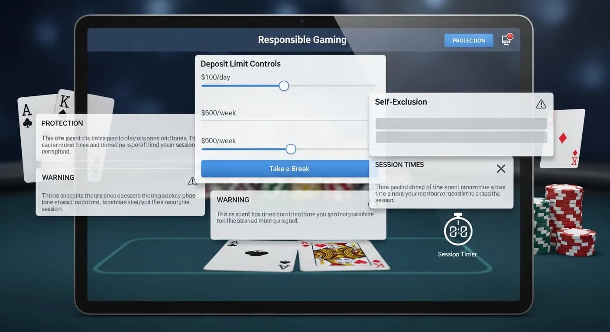
Task: Click the $500/week slider handle
Action: tap(290, 149)
